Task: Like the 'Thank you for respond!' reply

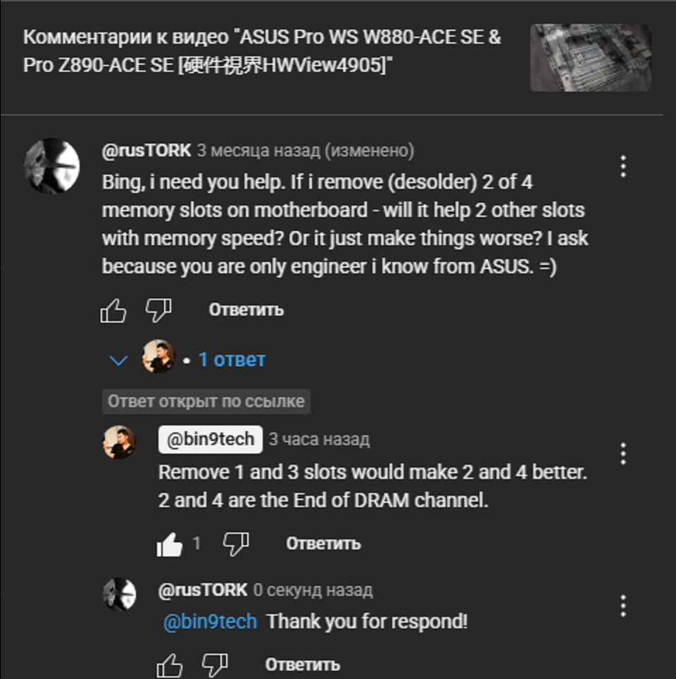Action: 170,664
